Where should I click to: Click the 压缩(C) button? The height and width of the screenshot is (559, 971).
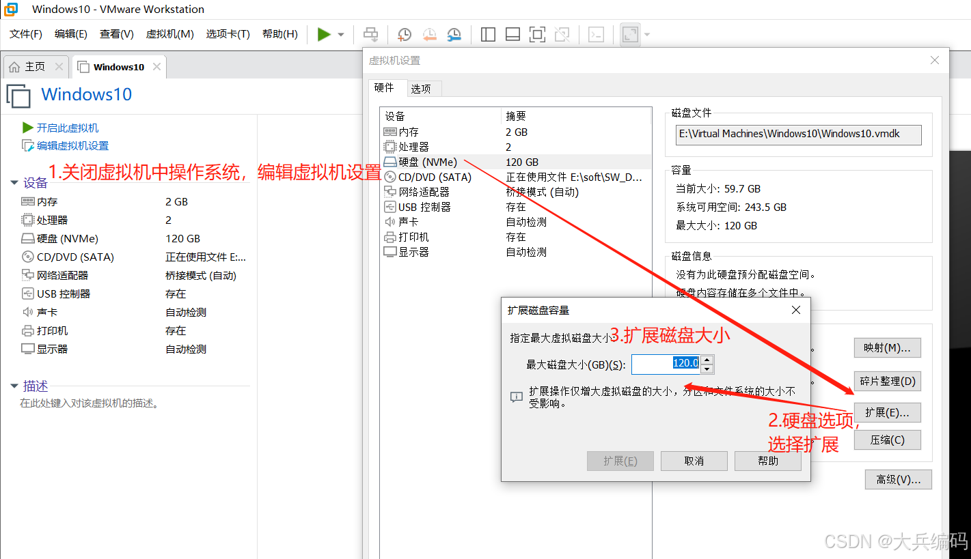click(887, 440)
